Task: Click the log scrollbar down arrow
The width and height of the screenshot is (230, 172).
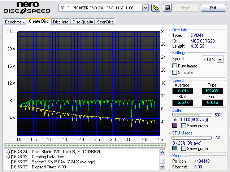Action: click(163, 167)
